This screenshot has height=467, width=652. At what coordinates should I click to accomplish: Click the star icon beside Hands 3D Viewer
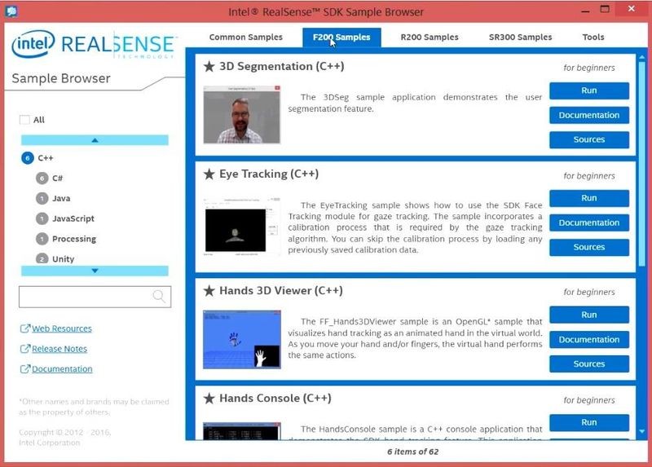(209, 291)
